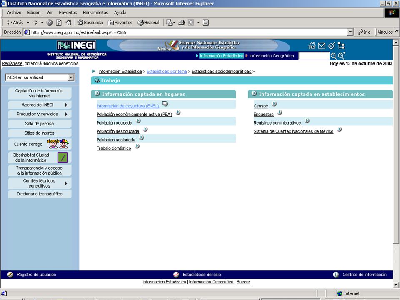Viewport: 400px width, 300px height.
Task: Click the Regístrese link
Action: pyautogui.click(x=12, y=63)
